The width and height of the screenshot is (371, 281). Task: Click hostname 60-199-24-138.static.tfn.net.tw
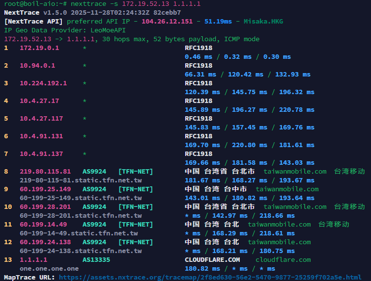[x=81, y=251]
